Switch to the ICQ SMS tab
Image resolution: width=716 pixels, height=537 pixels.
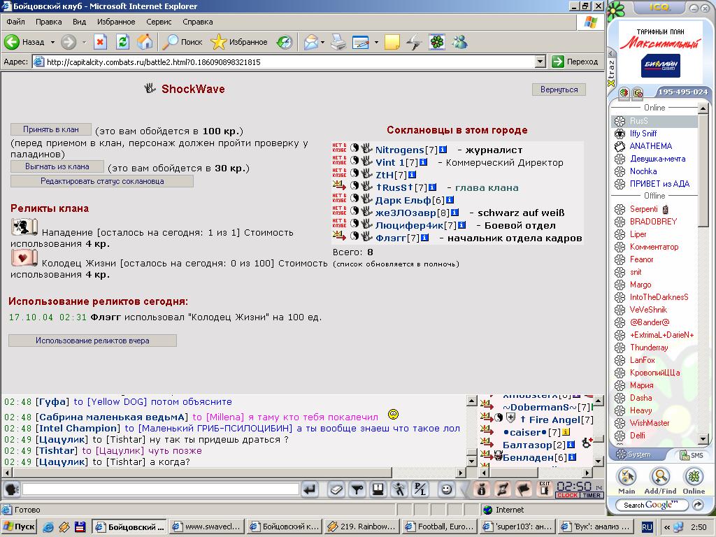[x=691, y=454]
